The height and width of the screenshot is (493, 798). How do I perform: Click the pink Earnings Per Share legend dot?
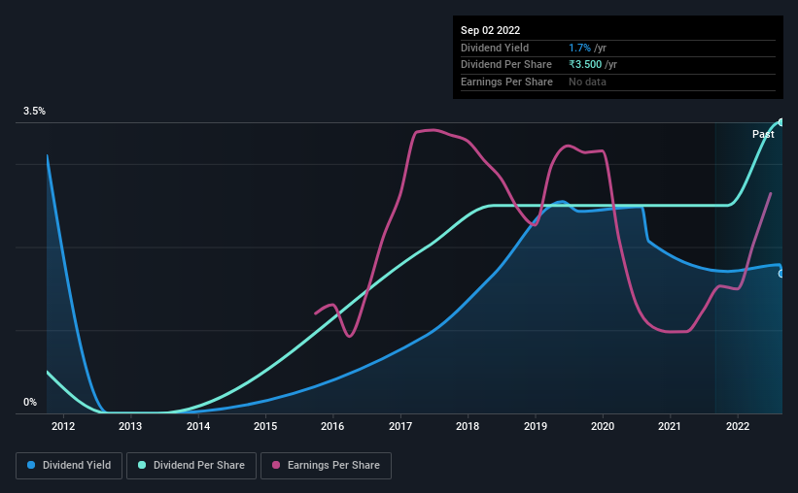tap(276, 465)
